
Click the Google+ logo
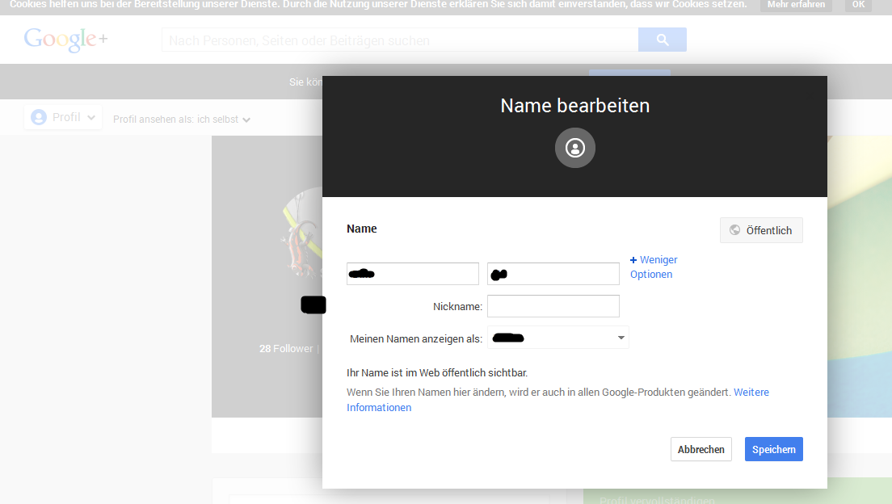tap(65, 40)
